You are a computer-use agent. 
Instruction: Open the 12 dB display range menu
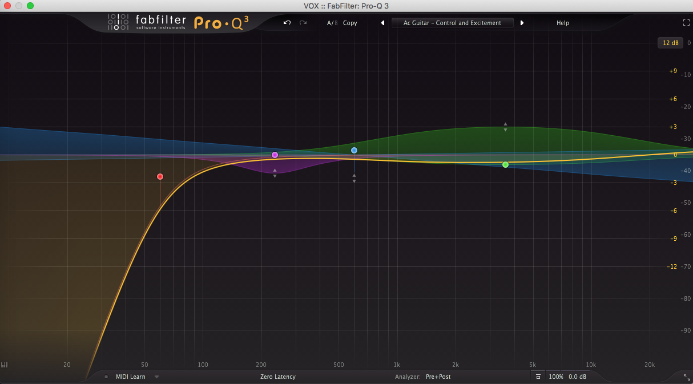pyautogui.click(x=671, y=43)
